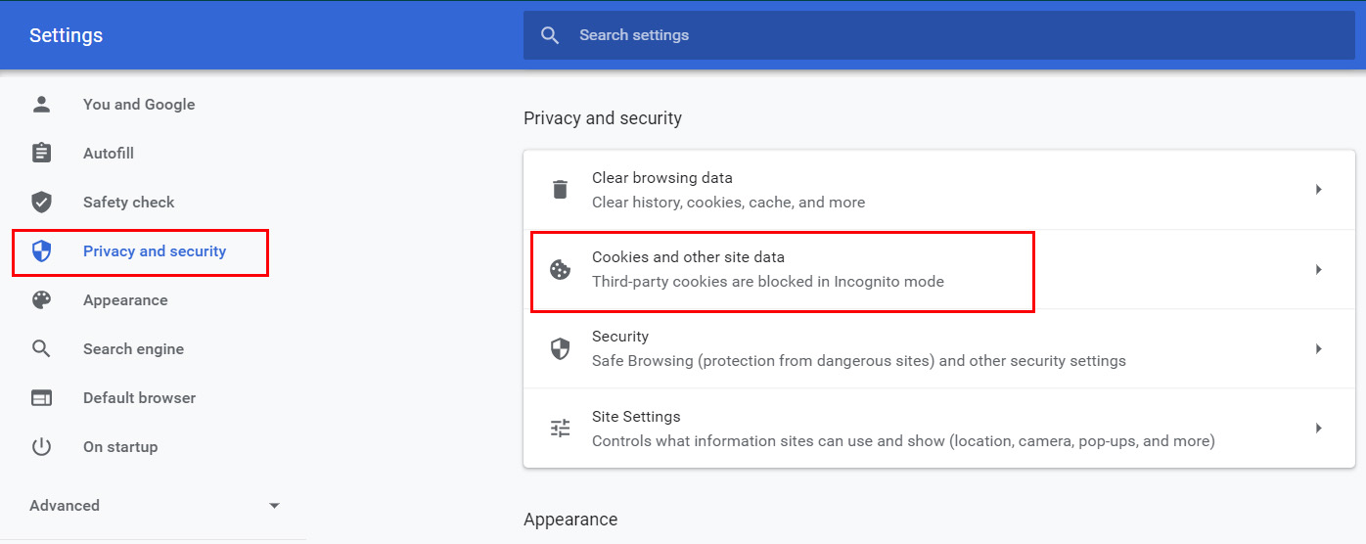Click the trash icon beside Clear browsing data
The width and height of the screenshot is (1366, 544).
[x=560, y=189]
